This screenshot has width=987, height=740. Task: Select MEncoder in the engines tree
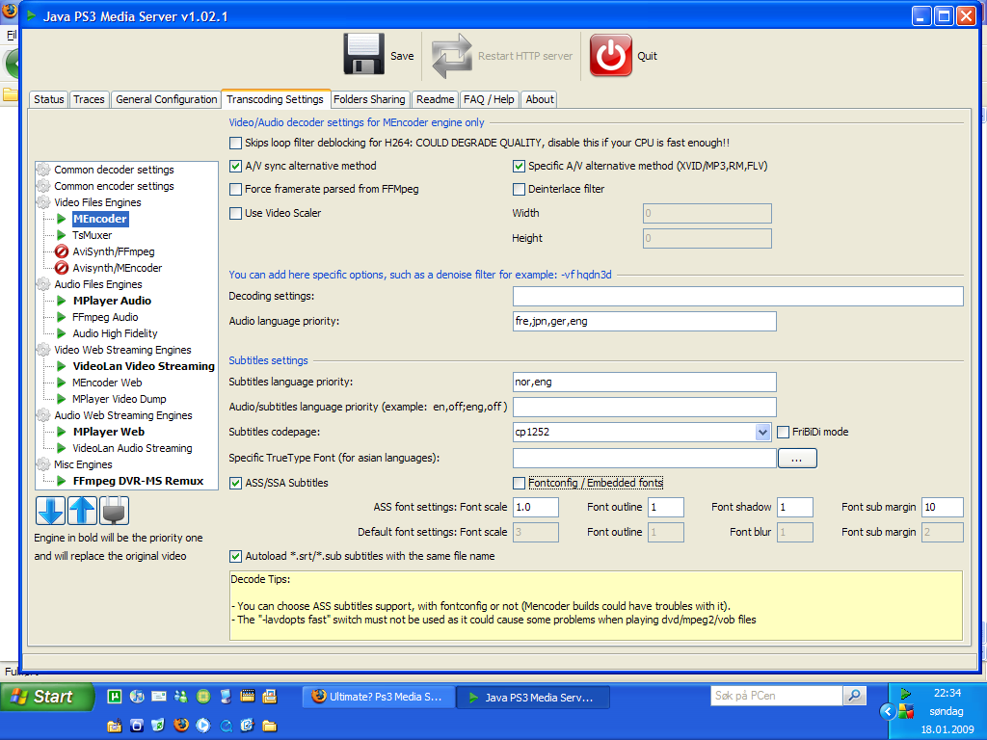(x=100, y=219)
